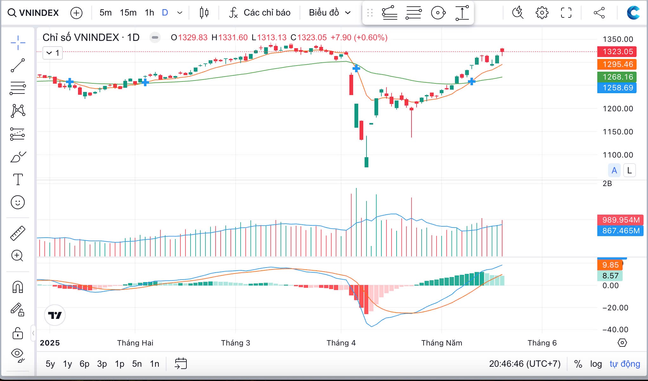The width and height of the screenshot is (648, 381).
Task: Switch to the 15m timeframe
Action: (128, 13)
